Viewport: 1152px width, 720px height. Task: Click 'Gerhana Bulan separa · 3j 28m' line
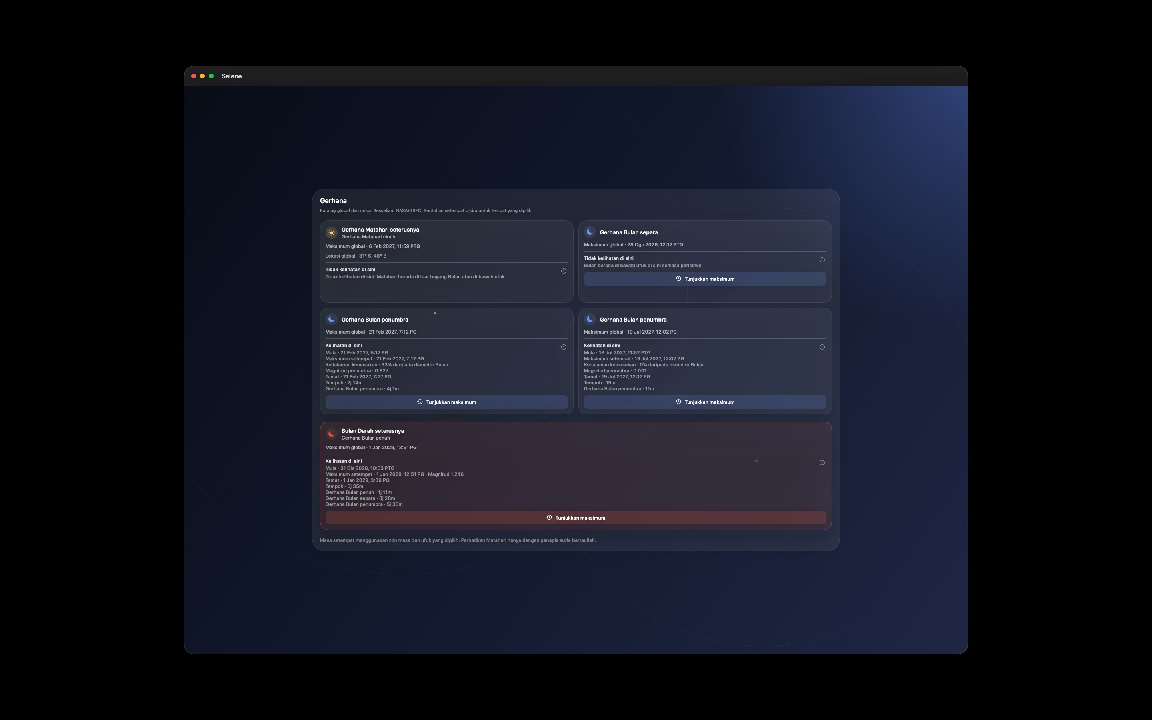360,498
